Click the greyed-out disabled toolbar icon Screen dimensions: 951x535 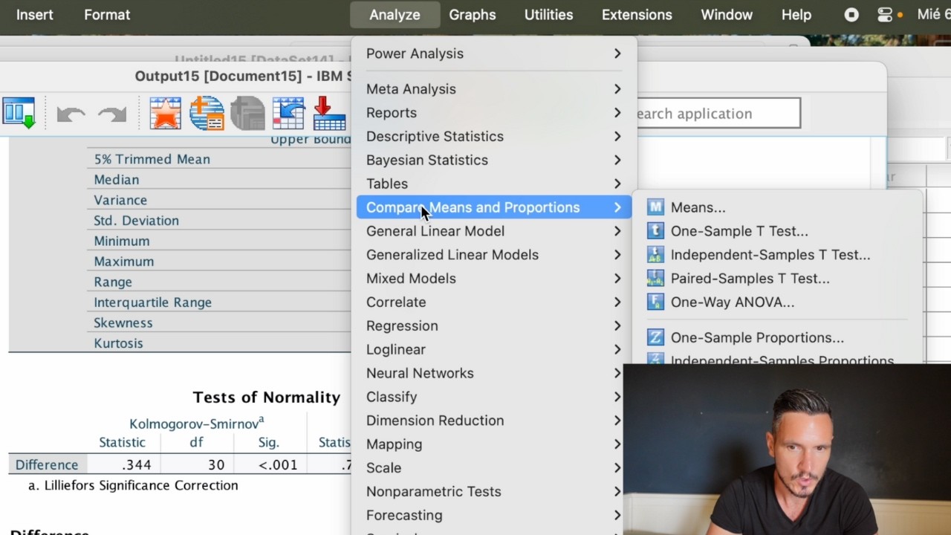(247, 113)
